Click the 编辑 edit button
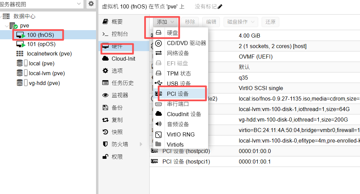The height and width of the screenshot is (194, 360). click(x=211, y=22)
